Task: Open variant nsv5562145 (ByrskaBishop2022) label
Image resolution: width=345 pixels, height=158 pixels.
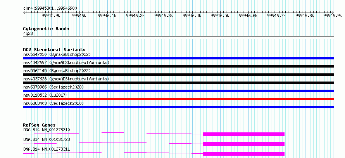Action: coord(57,71)
